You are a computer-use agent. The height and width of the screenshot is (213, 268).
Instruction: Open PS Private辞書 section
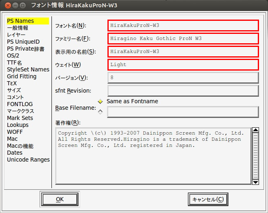coord(26,49)
